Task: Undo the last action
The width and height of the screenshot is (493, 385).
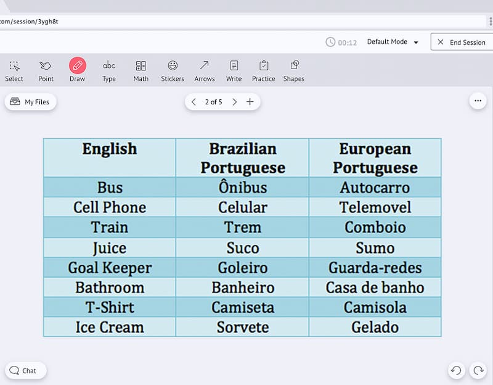Action: (456, 370)
